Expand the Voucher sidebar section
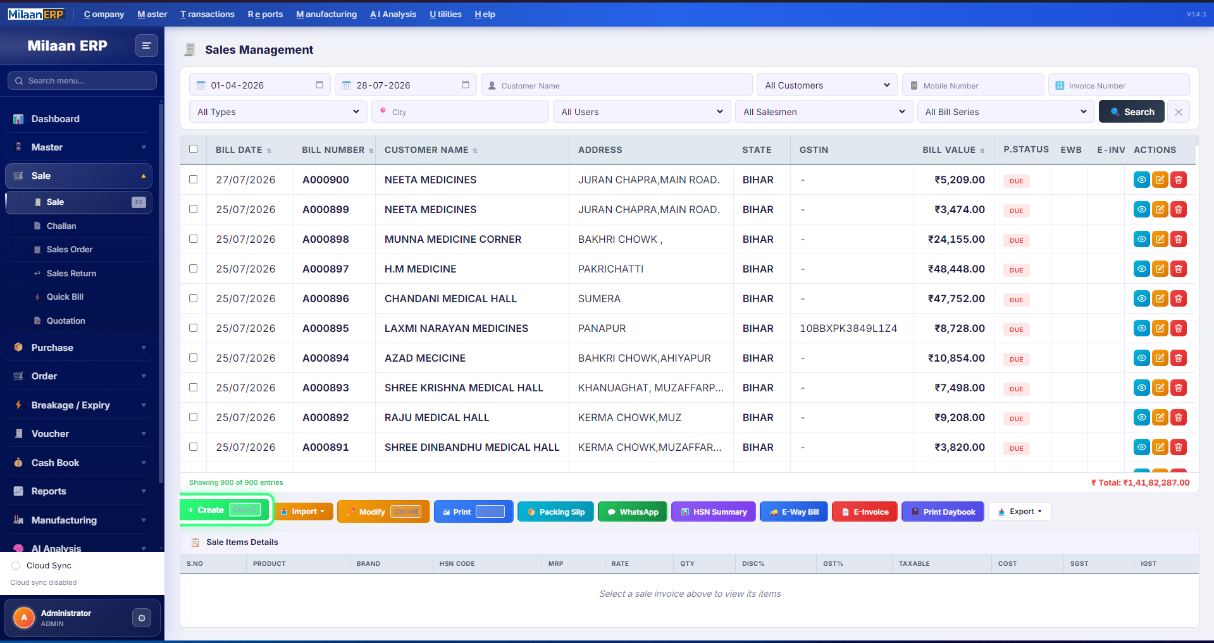This screenshot has height=643, width=1214. (80, 434)
